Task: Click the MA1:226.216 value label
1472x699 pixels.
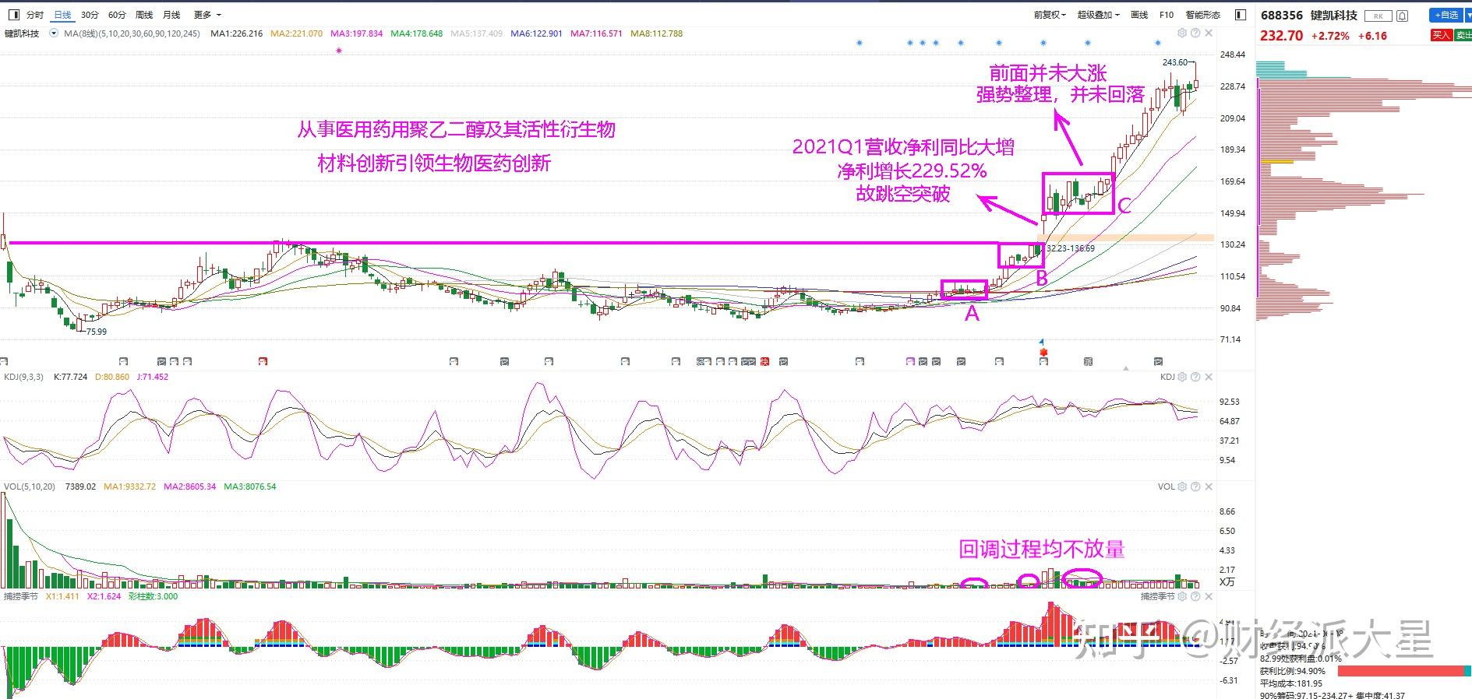Action: pos(237,33)
